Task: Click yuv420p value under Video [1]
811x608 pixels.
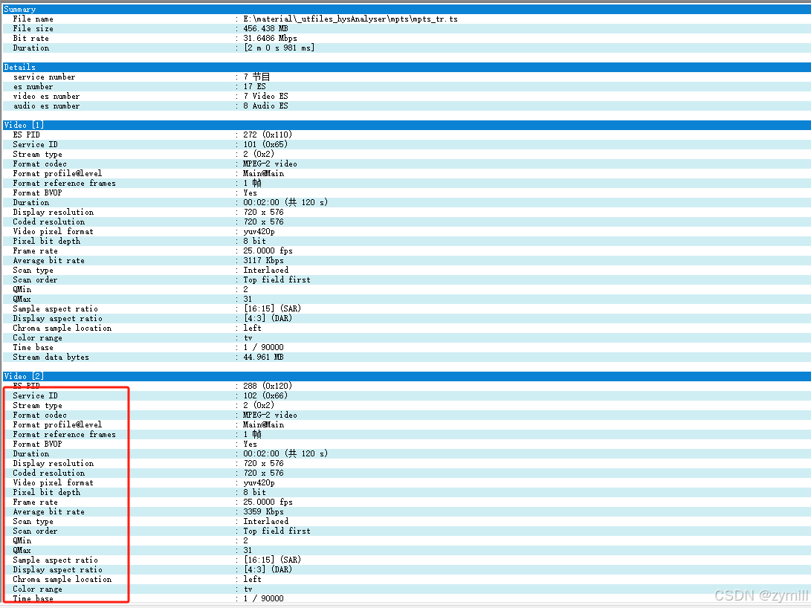Action: click(259, 232)
